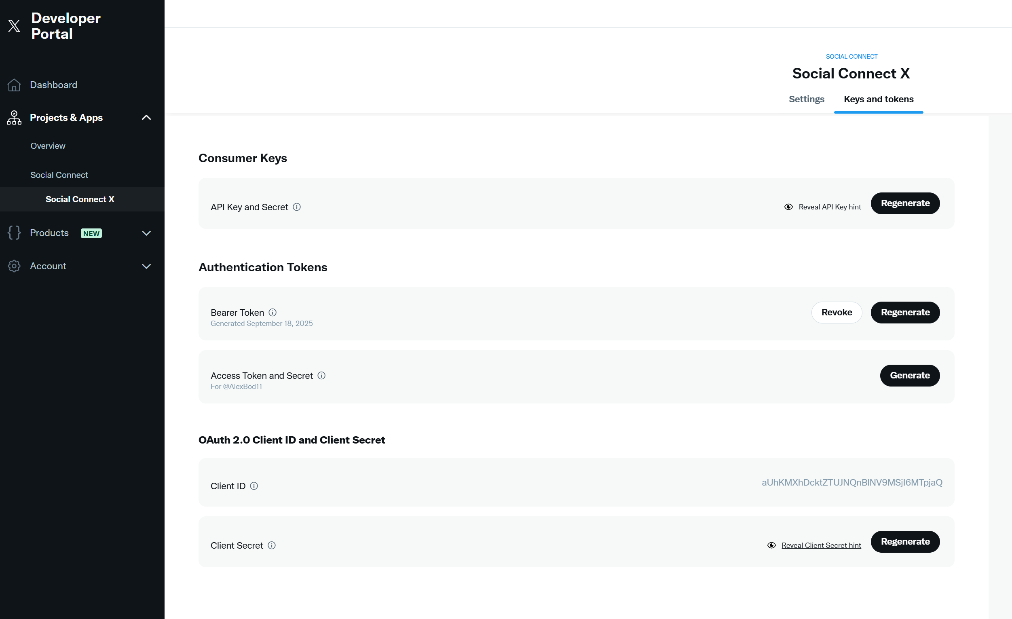Generate Access Token and Secret
1012x619 pixels.
pyautogui.click(x=909, y=376)
